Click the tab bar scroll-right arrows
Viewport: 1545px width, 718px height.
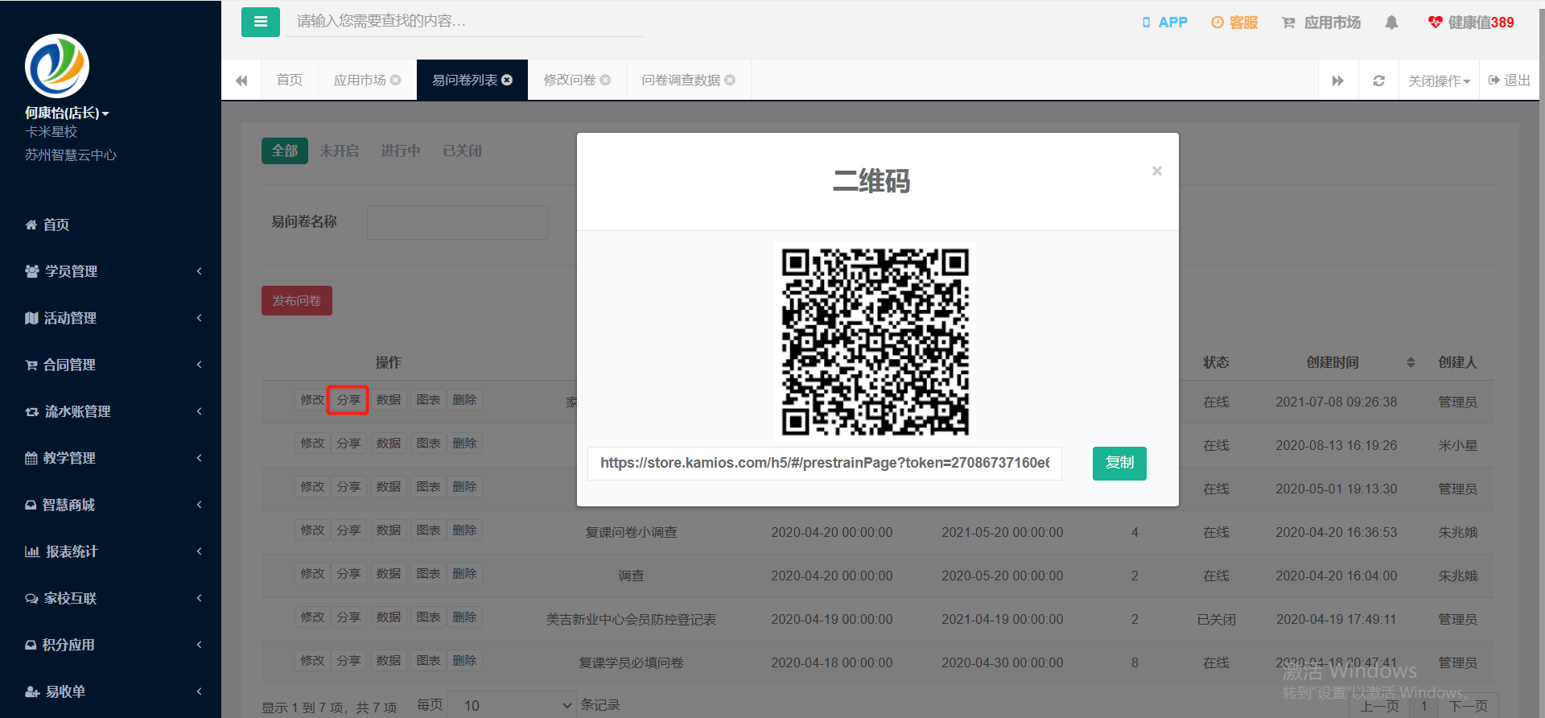[1338, 80]
